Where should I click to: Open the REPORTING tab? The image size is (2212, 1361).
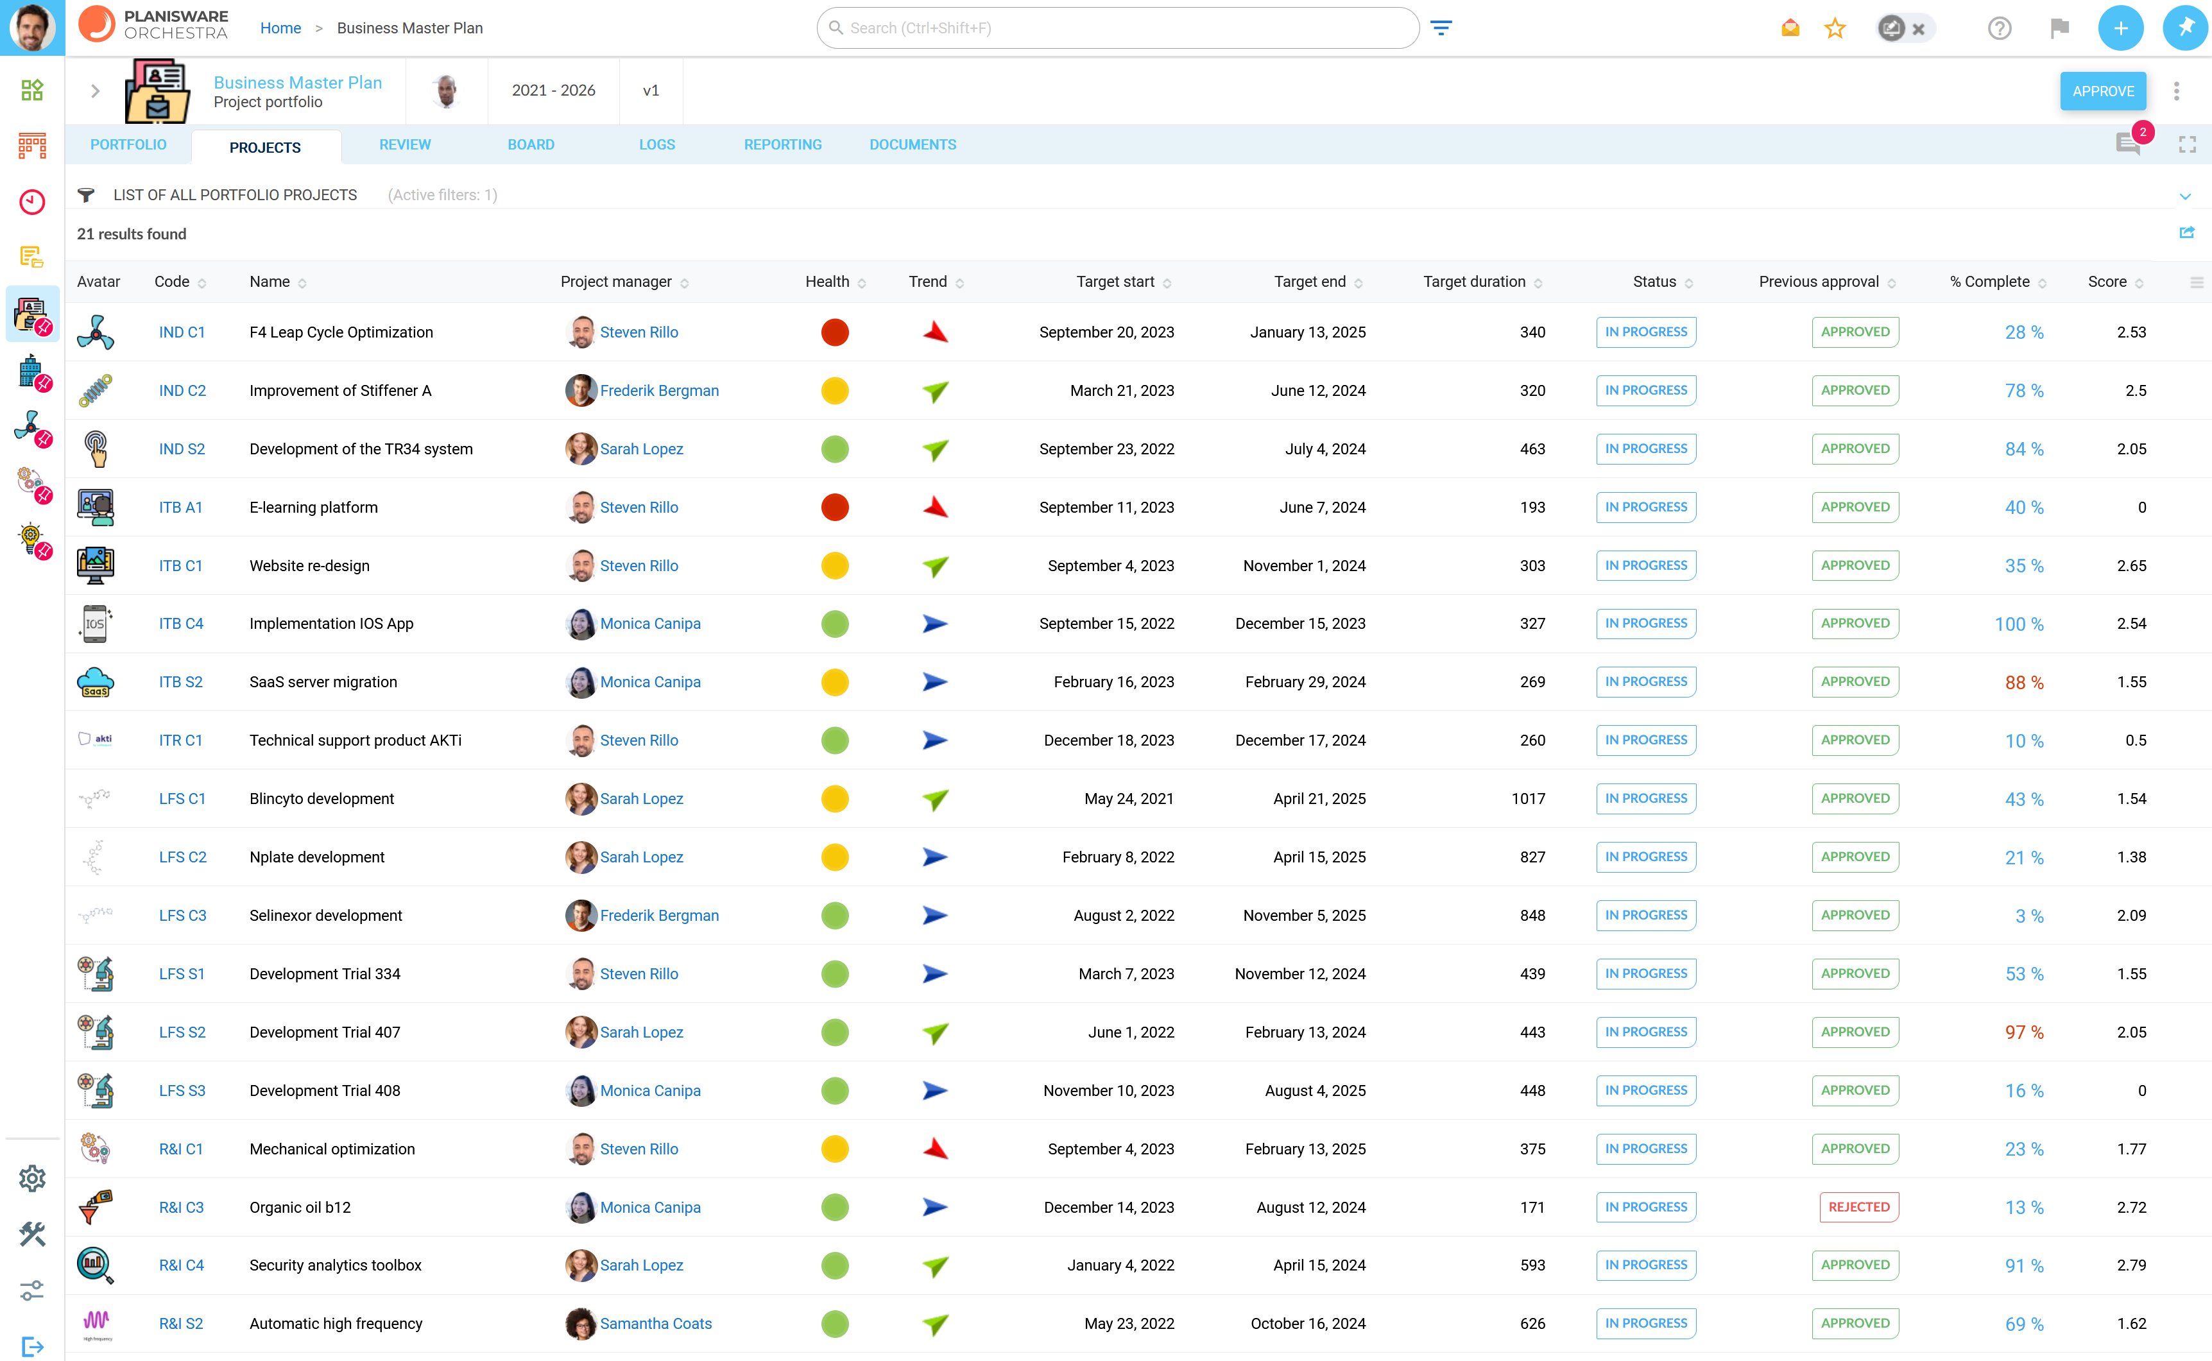tap(783, 144)
